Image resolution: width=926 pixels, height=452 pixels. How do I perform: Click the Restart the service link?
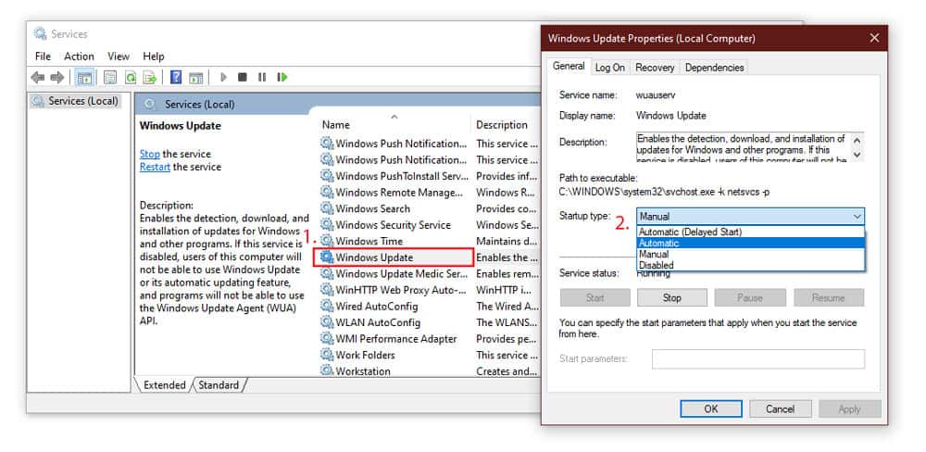pyautogui.click(x=155, y=168)
